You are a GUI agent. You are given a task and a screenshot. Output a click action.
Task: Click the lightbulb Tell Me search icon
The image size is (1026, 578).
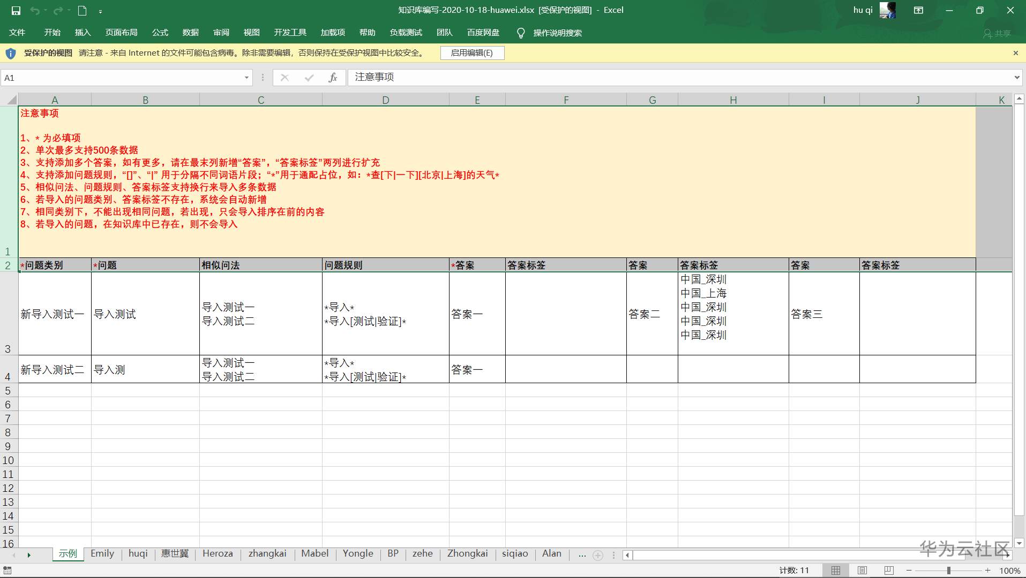tap(520, 33)
